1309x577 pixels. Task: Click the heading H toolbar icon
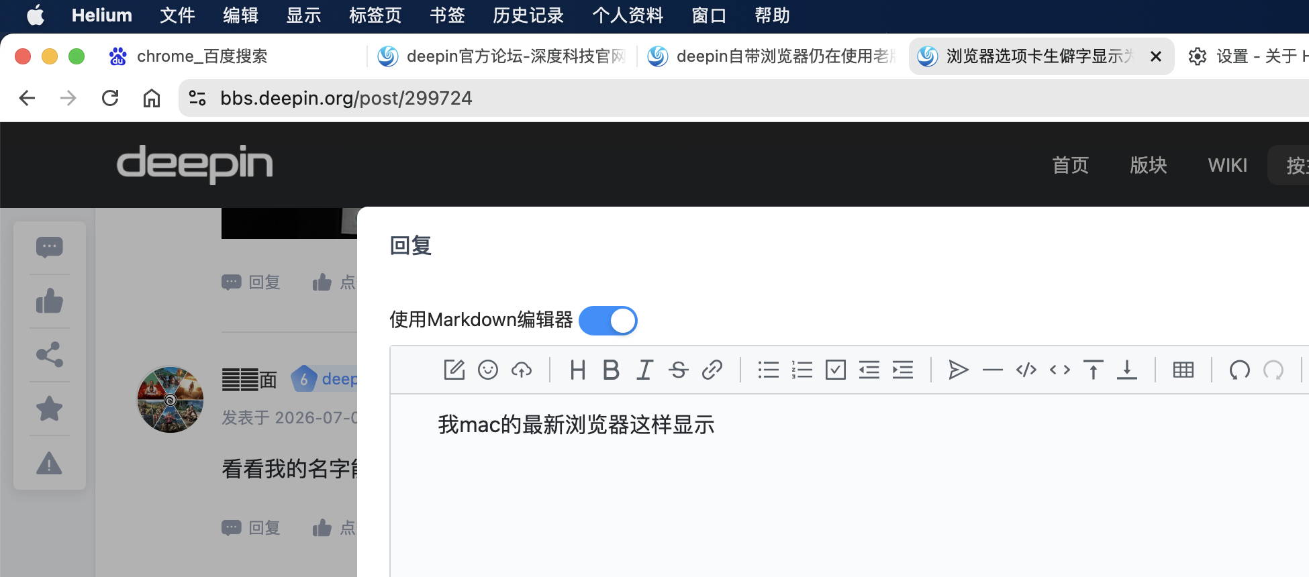click(x=577, y=370)
